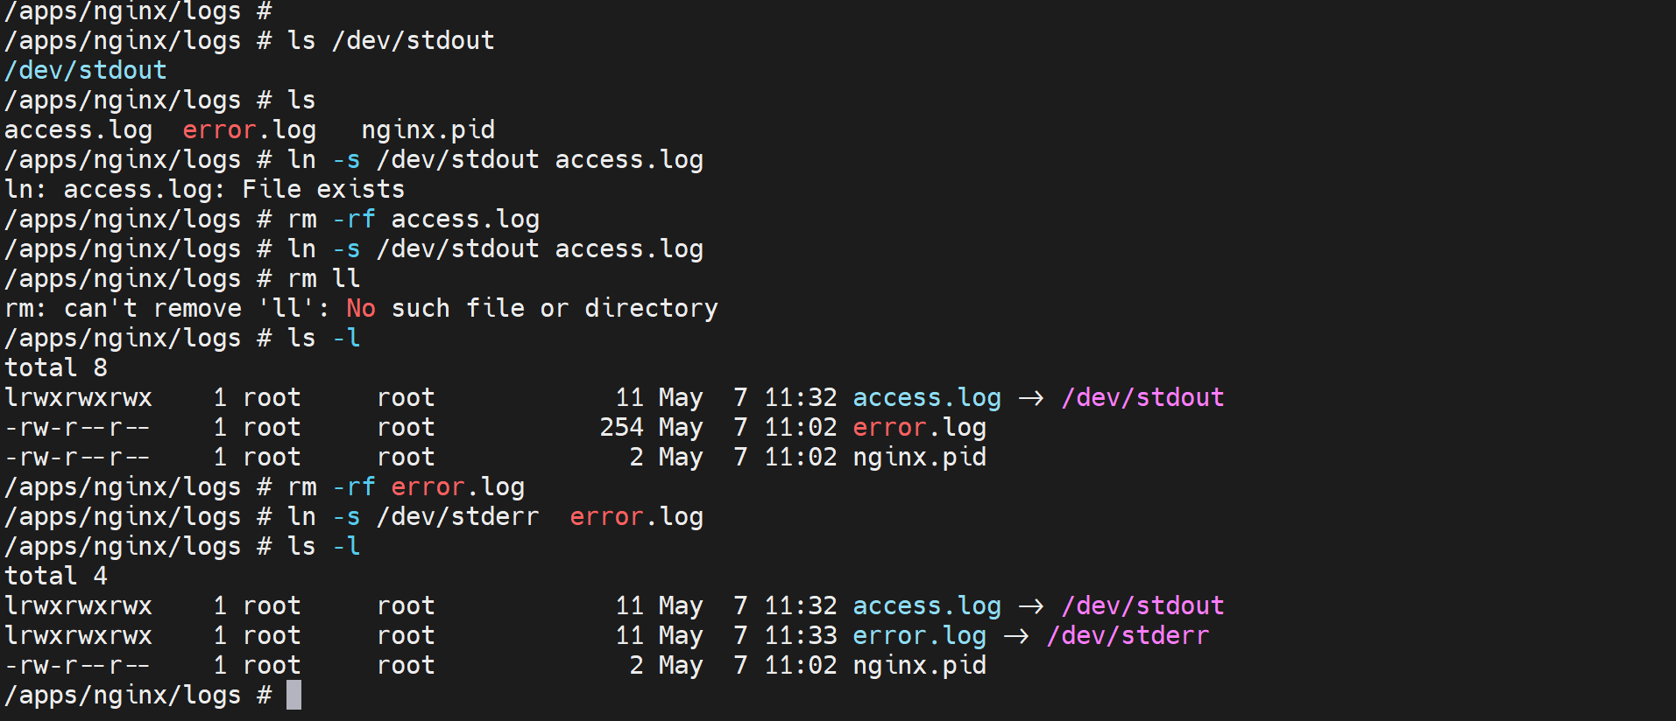Image resolution: width=1676 pixels, height=721 pixels.
Task: Click the cyan error.log symlink name
Action: (919, 635)
